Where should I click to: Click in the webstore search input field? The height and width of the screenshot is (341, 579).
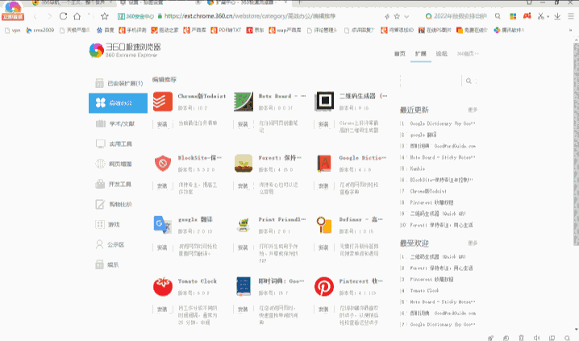point(431,81)
